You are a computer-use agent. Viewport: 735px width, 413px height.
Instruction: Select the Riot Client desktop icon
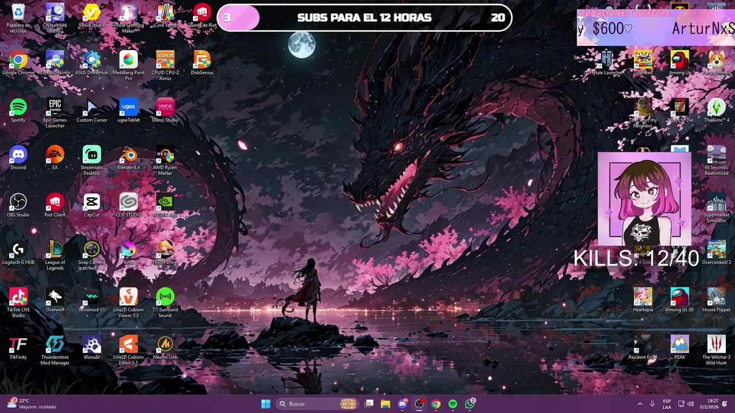click(55, 202)
